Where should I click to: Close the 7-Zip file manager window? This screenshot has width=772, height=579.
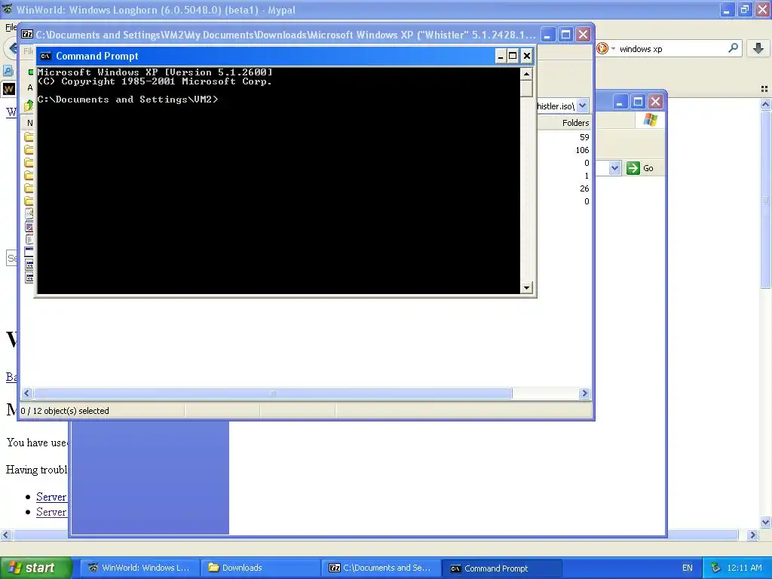pyautogui.click(x=583, y=35)
